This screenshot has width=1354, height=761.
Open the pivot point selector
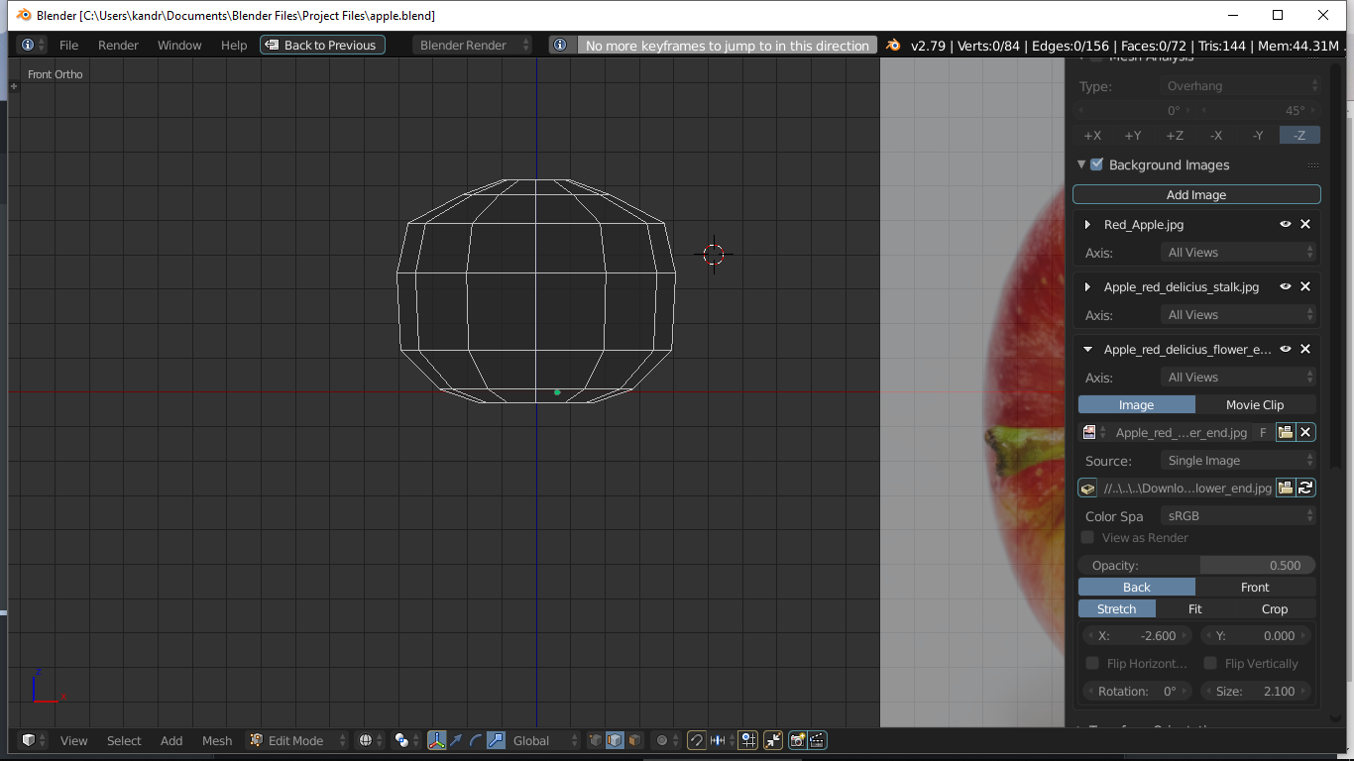[406, 740]
